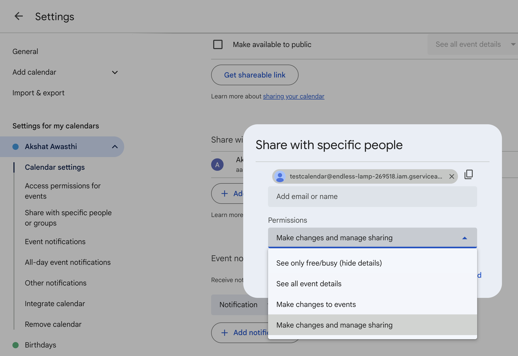Go to Calendar settings section
Viewport: 518px width, 356px height.
coord(55,167)
